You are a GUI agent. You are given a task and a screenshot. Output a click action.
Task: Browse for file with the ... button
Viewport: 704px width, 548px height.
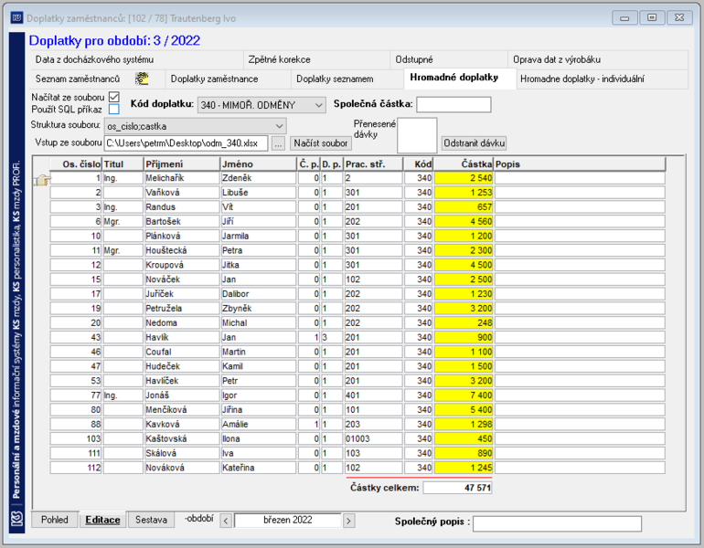(278, 143)
